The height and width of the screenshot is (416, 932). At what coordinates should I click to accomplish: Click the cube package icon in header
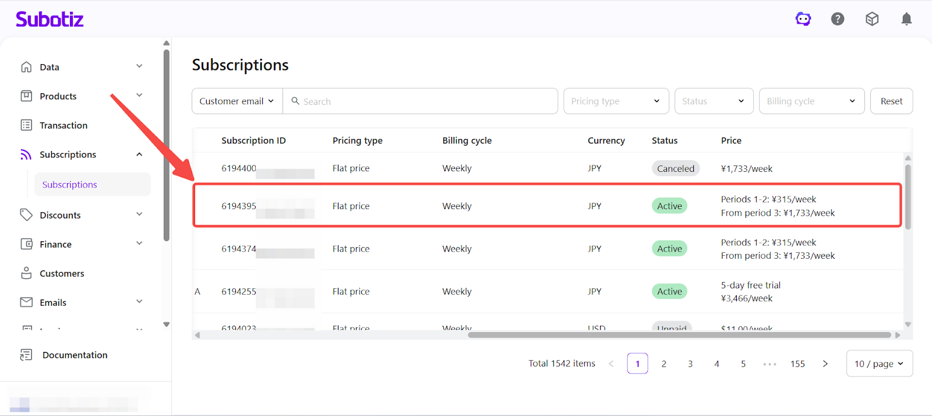(872, 19)
